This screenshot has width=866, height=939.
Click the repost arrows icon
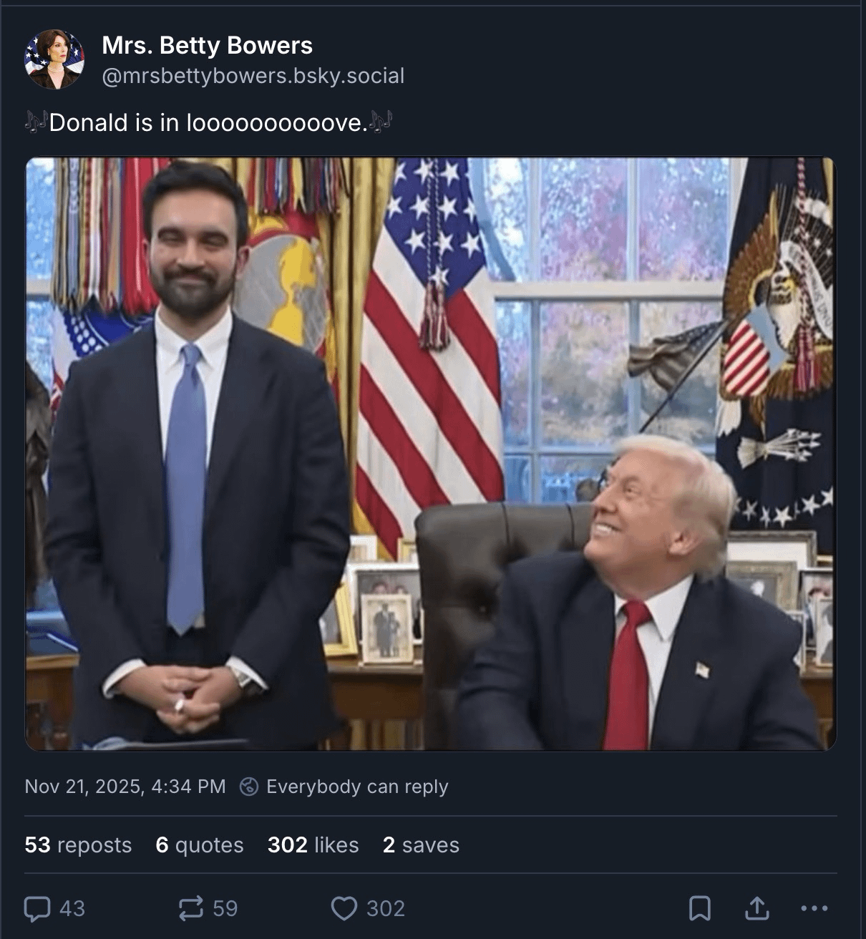click(190, 908)
